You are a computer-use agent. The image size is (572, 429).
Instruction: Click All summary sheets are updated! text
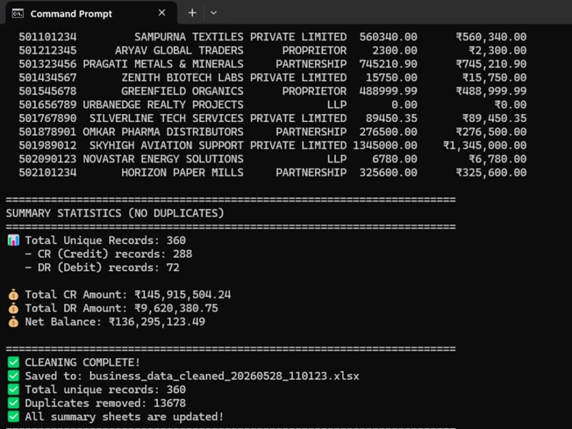tap(124, 416)
